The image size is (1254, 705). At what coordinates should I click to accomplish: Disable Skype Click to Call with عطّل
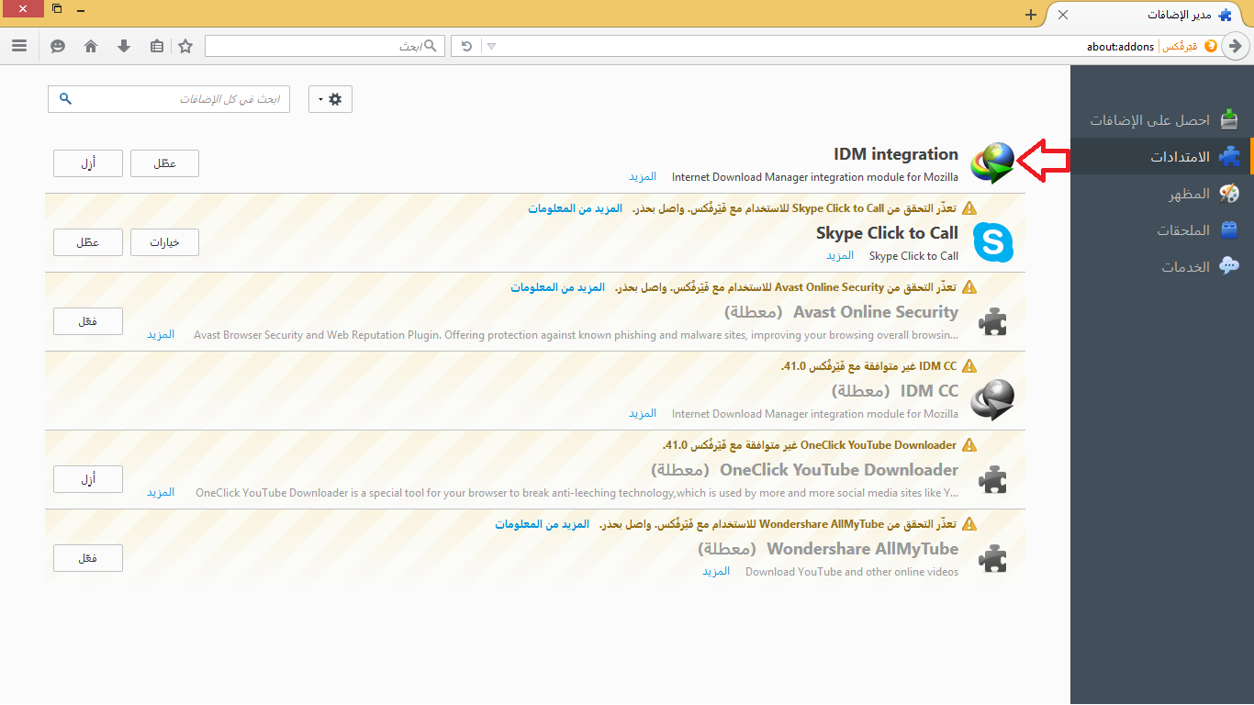click(x=87, y=242)
